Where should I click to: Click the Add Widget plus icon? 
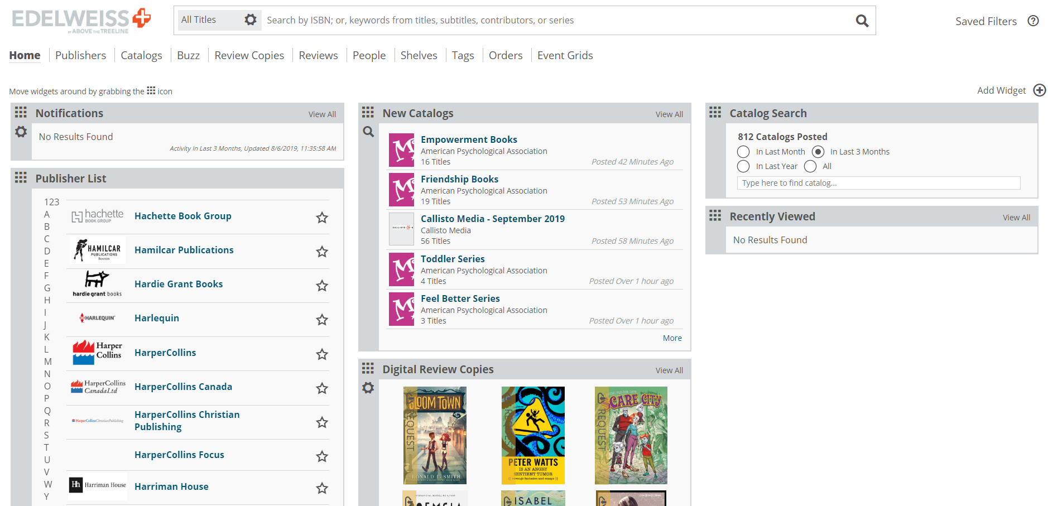1040,90
